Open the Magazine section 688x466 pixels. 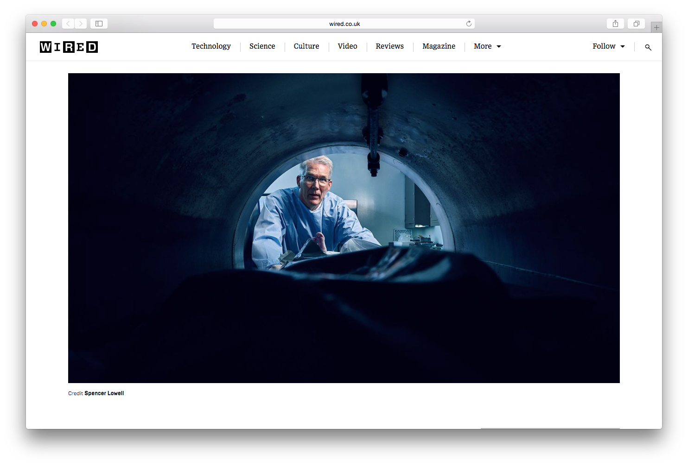pyautogui.click(x=439, y=46)
